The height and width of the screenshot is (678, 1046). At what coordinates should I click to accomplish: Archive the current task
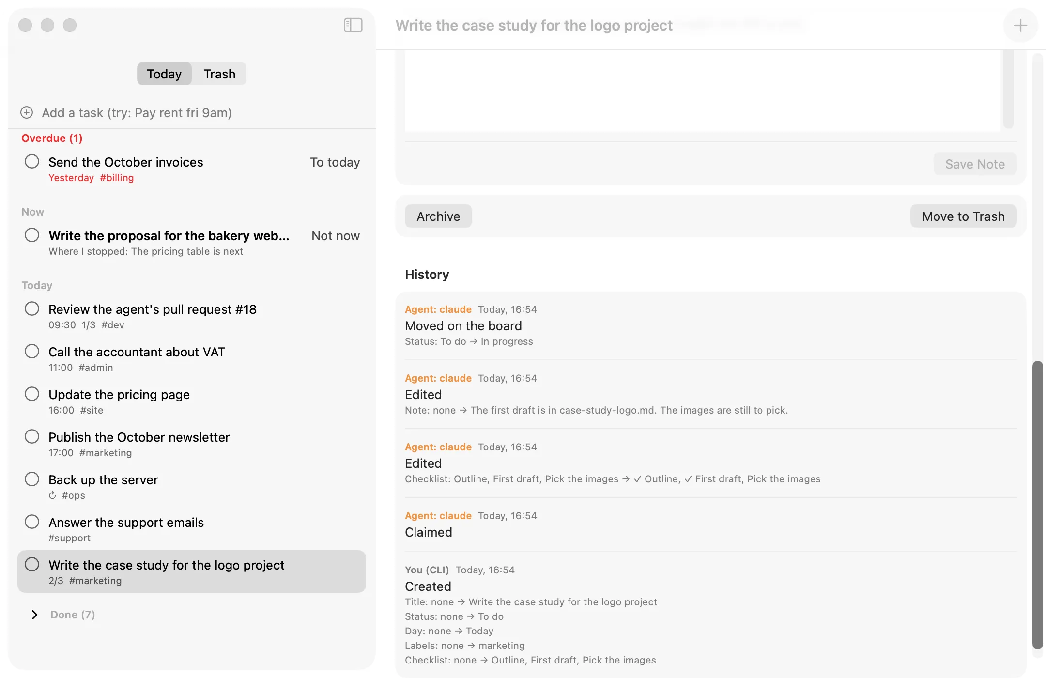click(438, 216)
